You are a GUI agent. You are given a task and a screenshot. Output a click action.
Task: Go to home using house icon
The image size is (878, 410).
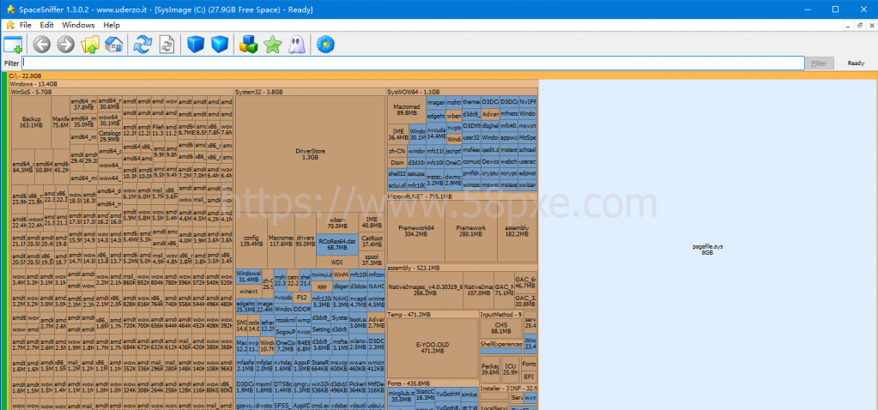pyautogui.click(x=113, y=45)
